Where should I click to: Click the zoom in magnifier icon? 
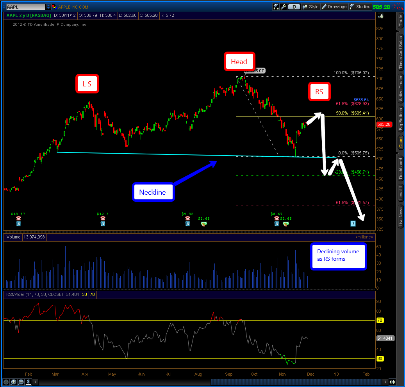[13, 382]
